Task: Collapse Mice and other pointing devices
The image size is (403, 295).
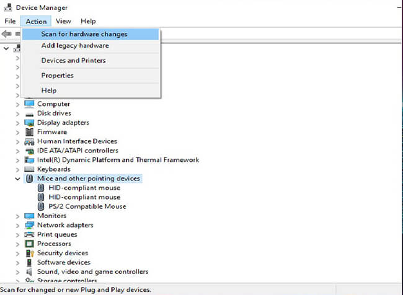Action: coord(17,179)
